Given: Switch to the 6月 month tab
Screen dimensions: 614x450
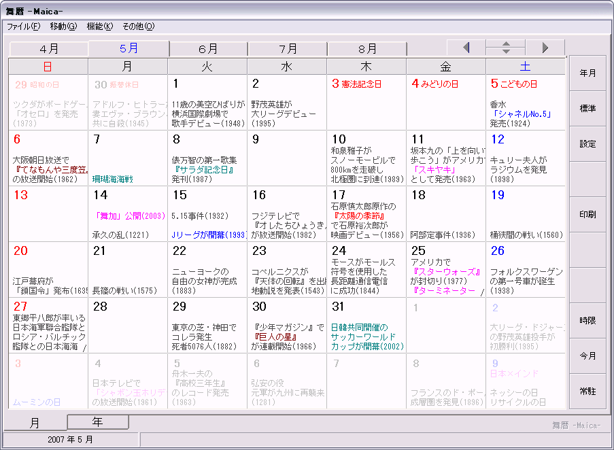Looking at the screenshot, I should click(208, 49).
